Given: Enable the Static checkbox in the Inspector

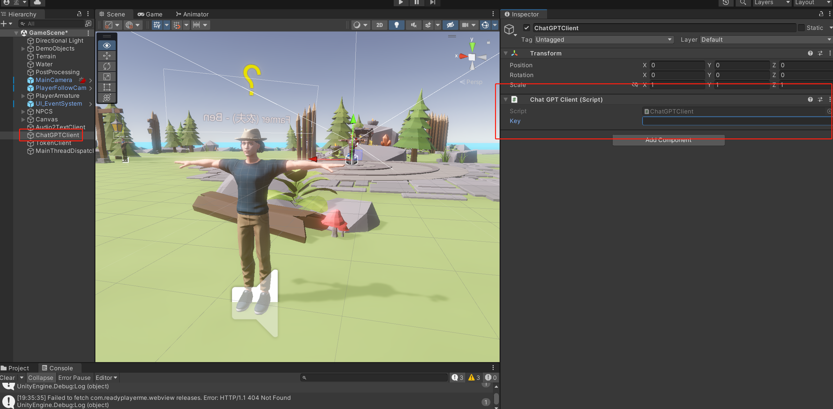Looking at the screenshot, I should 801,28.
